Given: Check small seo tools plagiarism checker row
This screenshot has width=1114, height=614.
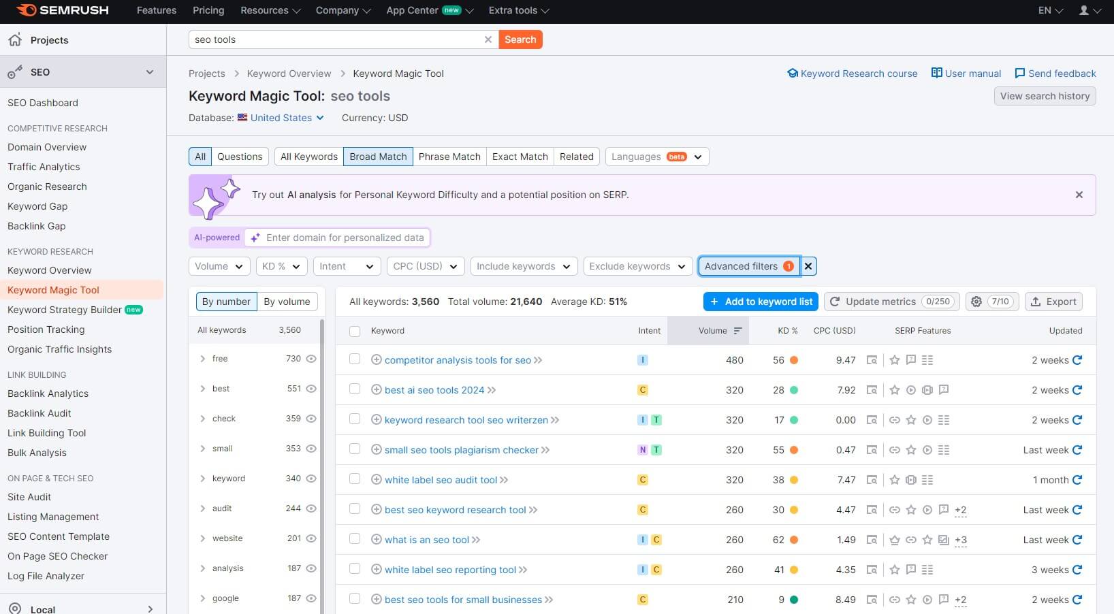Looking at the screenshot, I should 355,449.
